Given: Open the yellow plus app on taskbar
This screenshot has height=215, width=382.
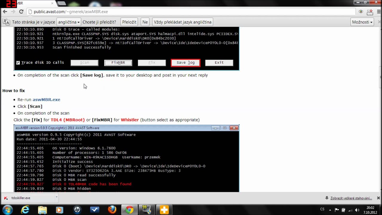Looking at the screenshot, I should (164, 210).
